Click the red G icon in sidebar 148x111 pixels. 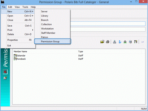(5, 72)
